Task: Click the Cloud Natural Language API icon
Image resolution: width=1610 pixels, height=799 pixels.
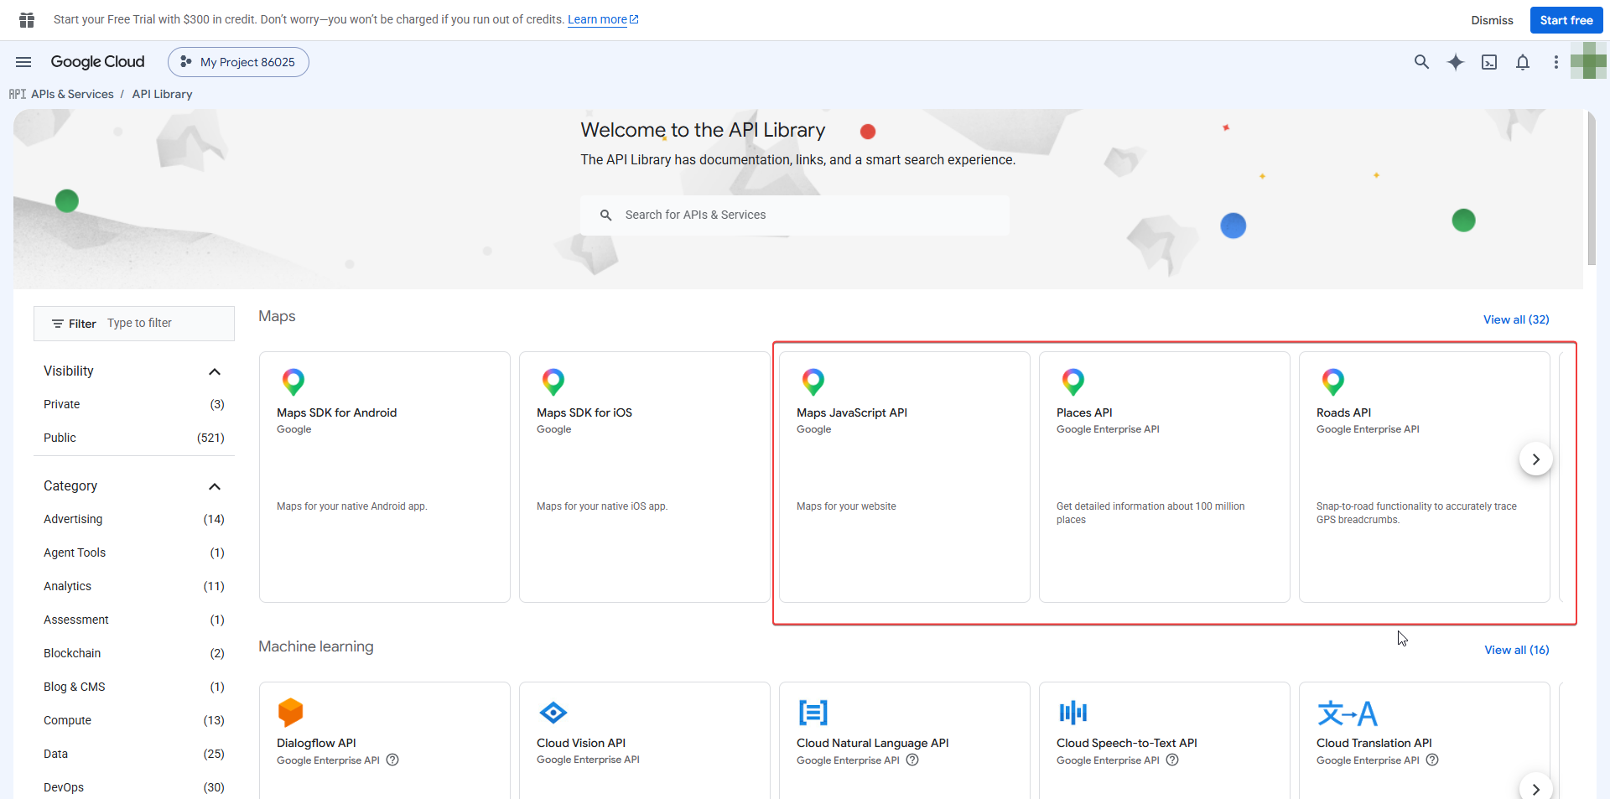Action: click(x=813, y=713)
